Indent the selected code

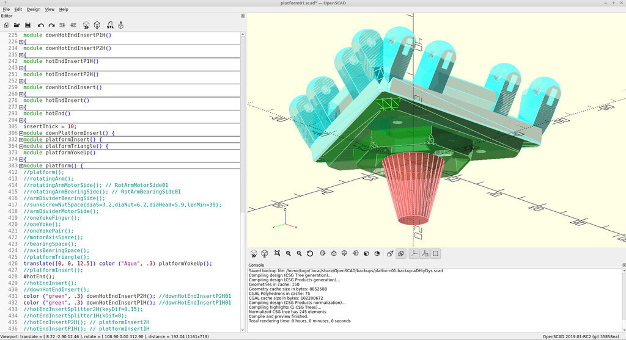73,25
